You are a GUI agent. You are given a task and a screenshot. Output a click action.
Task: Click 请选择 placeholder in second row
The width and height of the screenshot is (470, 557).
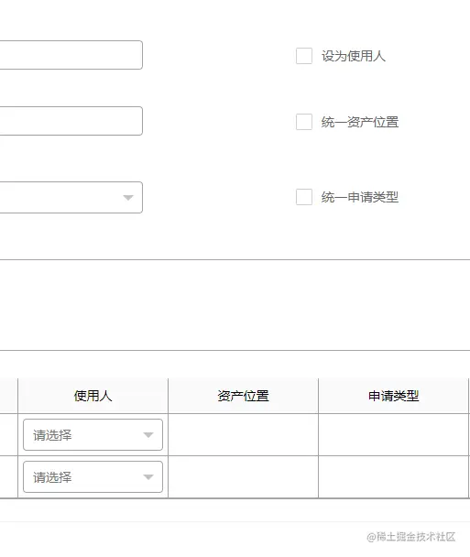[52, 477]
